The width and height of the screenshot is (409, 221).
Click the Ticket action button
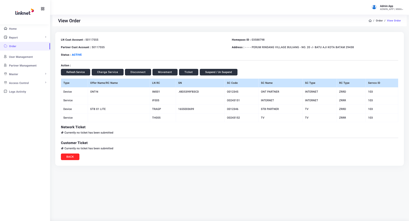[189, 72]
